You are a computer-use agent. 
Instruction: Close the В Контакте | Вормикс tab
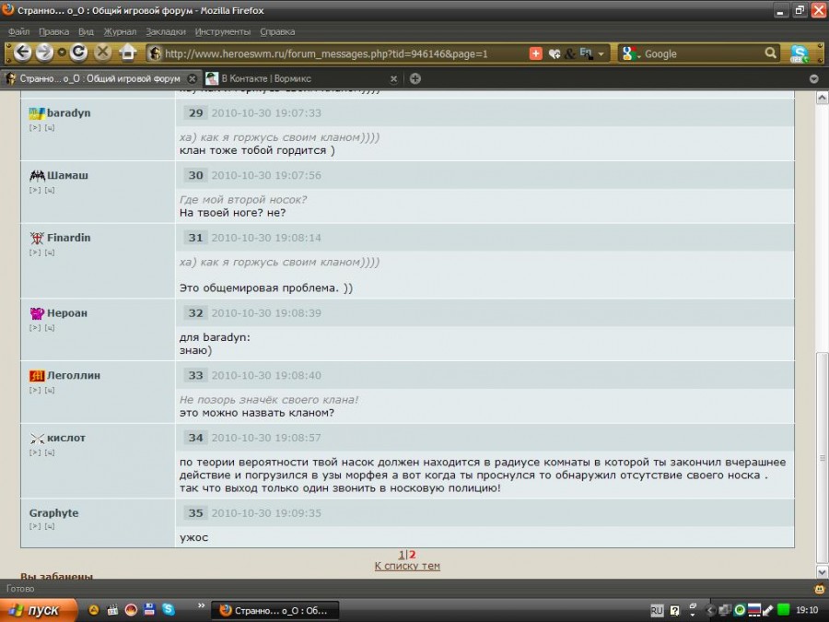(x=393, y=79)
